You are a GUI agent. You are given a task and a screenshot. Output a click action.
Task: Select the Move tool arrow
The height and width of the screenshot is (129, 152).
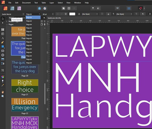coord(3,19)
